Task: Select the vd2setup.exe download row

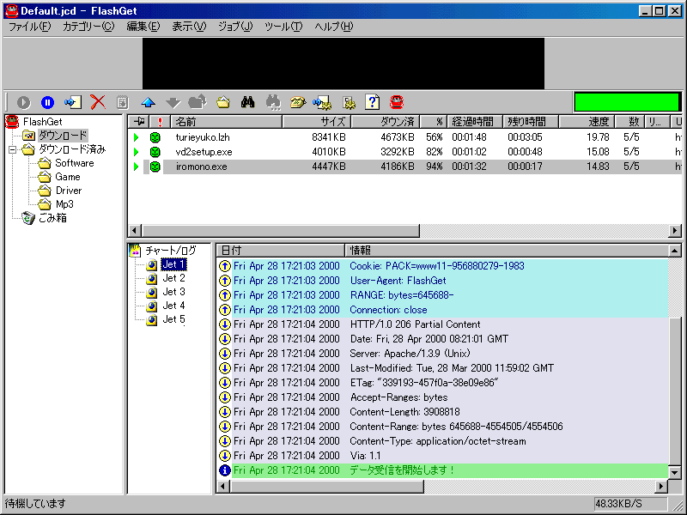Action: (404, 152)
